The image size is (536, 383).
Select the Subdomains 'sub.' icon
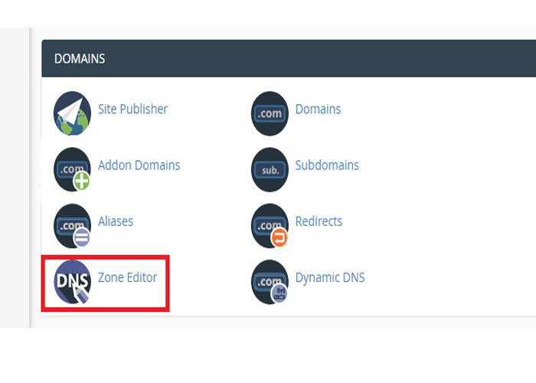coord(270,169)
